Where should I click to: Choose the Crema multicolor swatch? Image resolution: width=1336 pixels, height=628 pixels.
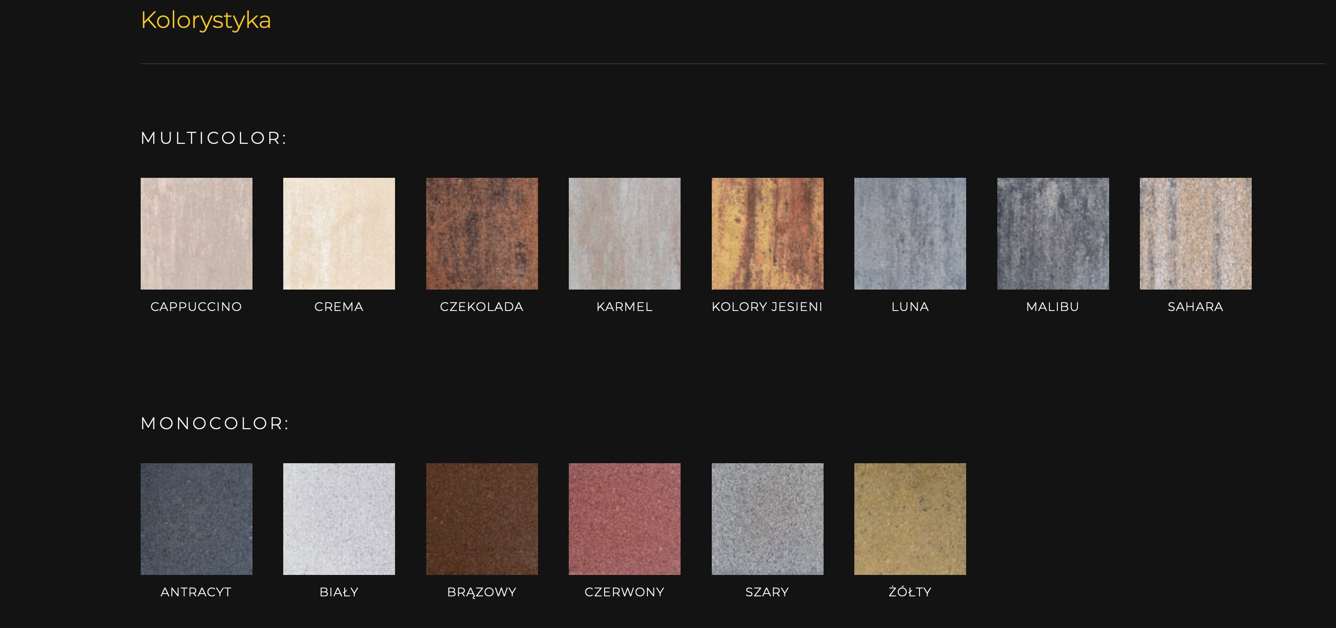click(x=339, y=234)
